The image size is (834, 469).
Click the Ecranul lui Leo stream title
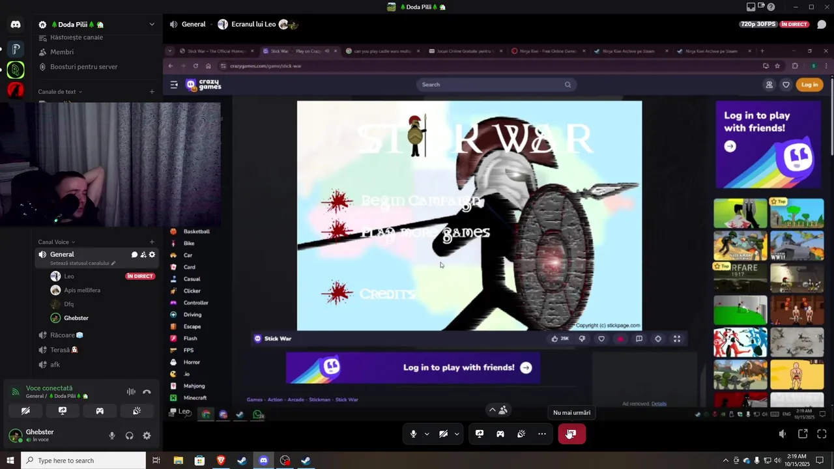click(x=253, y=24)
